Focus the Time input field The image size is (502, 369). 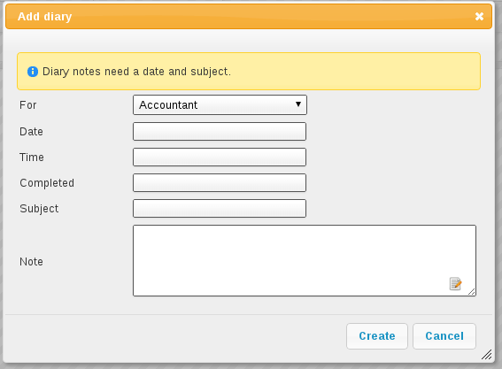click(x=220, y=157)
